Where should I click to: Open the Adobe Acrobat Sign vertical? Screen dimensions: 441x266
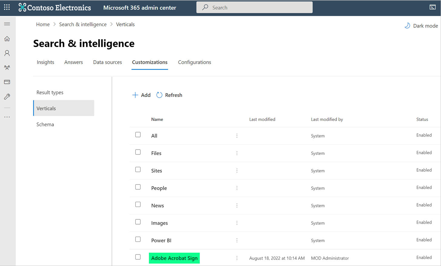tap(174, 258)
